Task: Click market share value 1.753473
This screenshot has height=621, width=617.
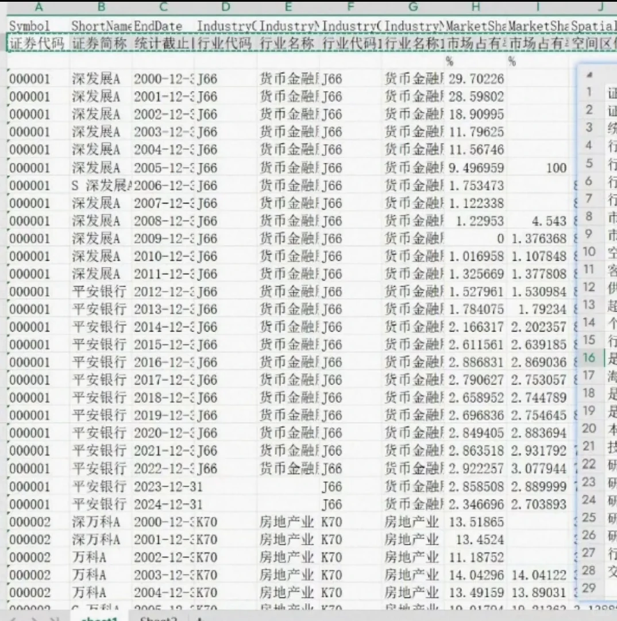Action: tap(476, 186)
